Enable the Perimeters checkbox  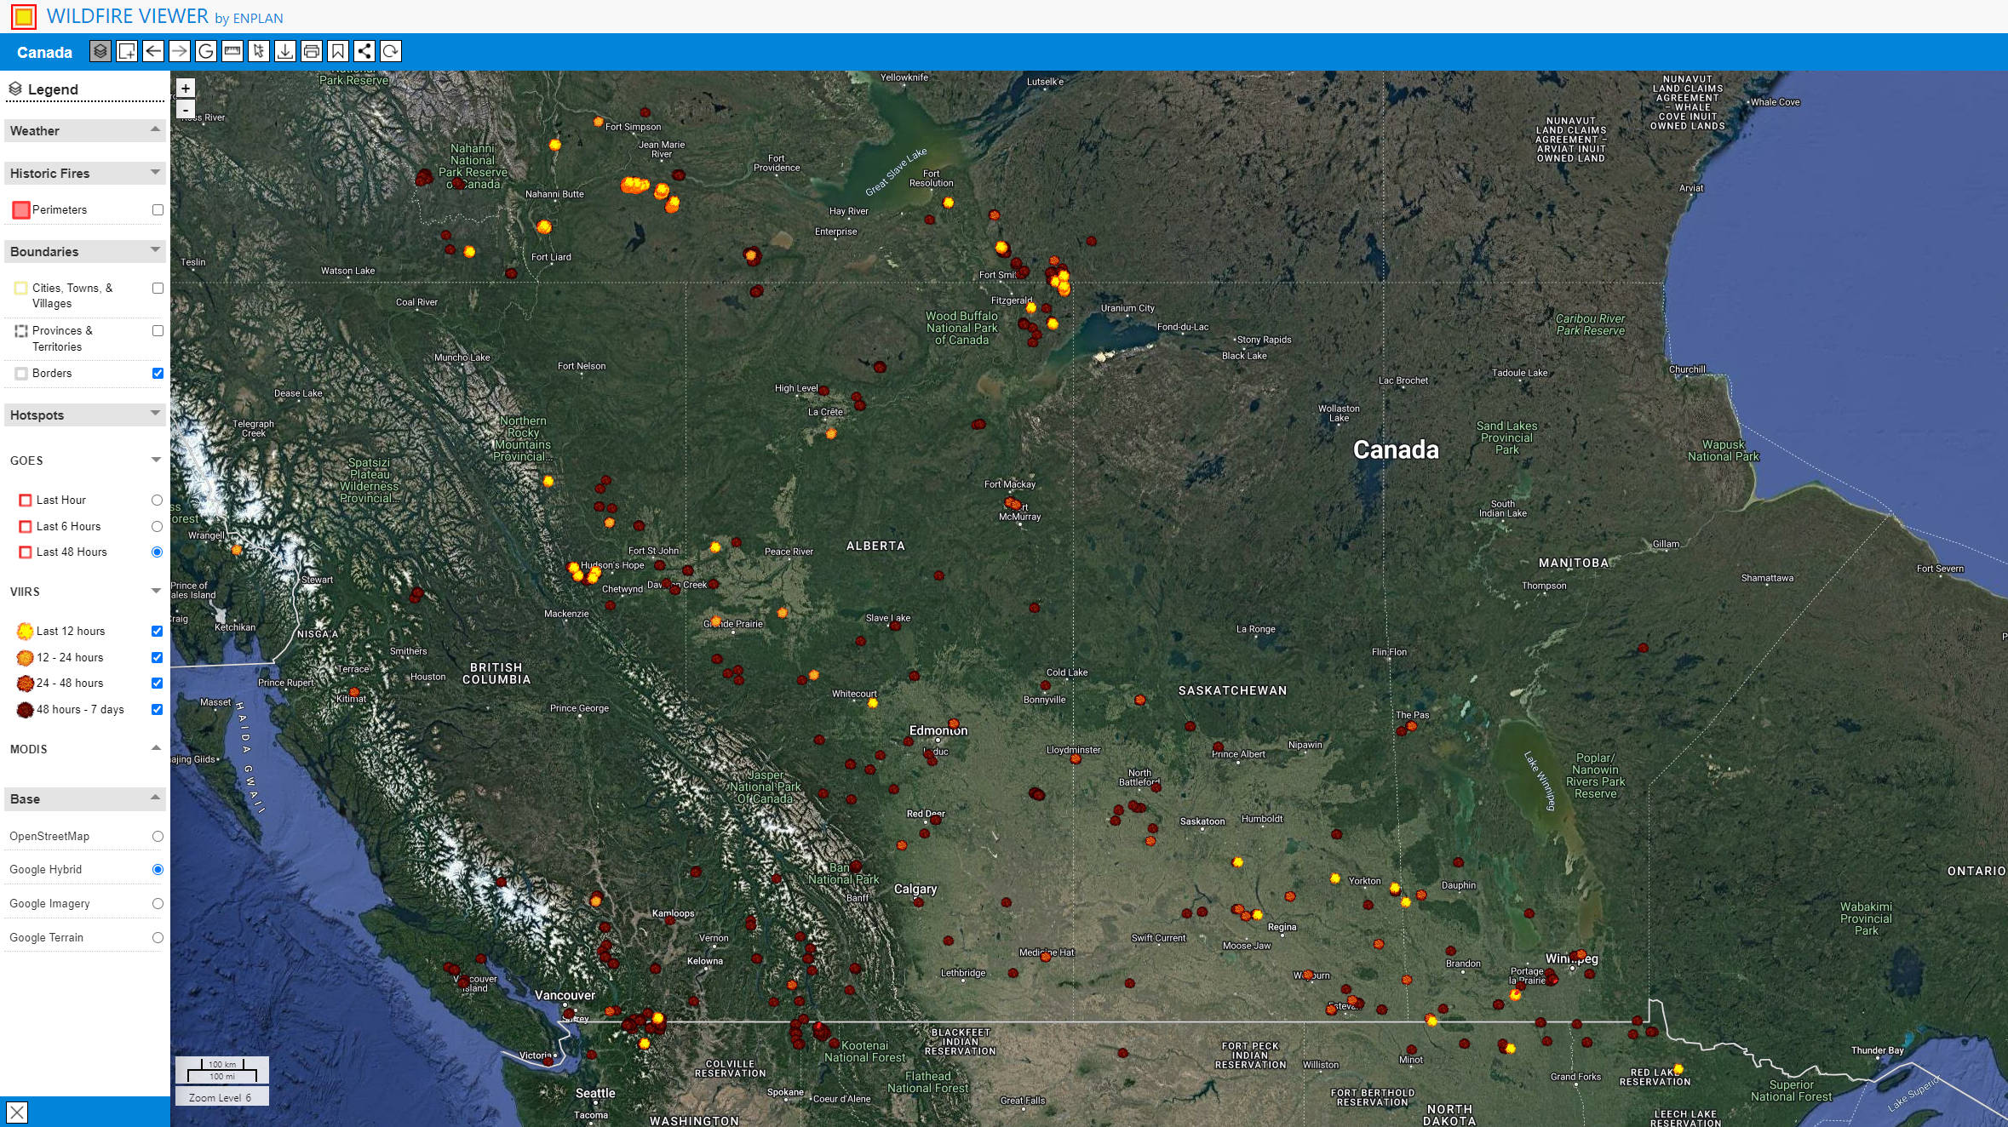coord(158,209)
